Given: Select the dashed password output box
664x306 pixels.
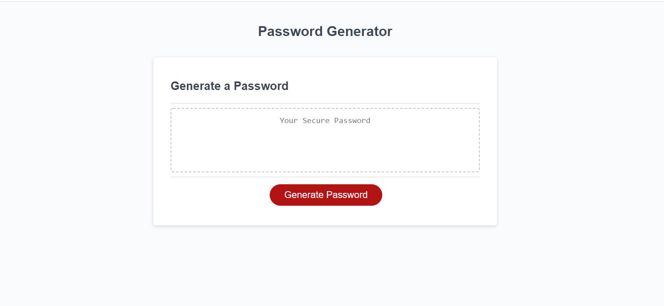Looking at the screenshot, I should 325,140.
